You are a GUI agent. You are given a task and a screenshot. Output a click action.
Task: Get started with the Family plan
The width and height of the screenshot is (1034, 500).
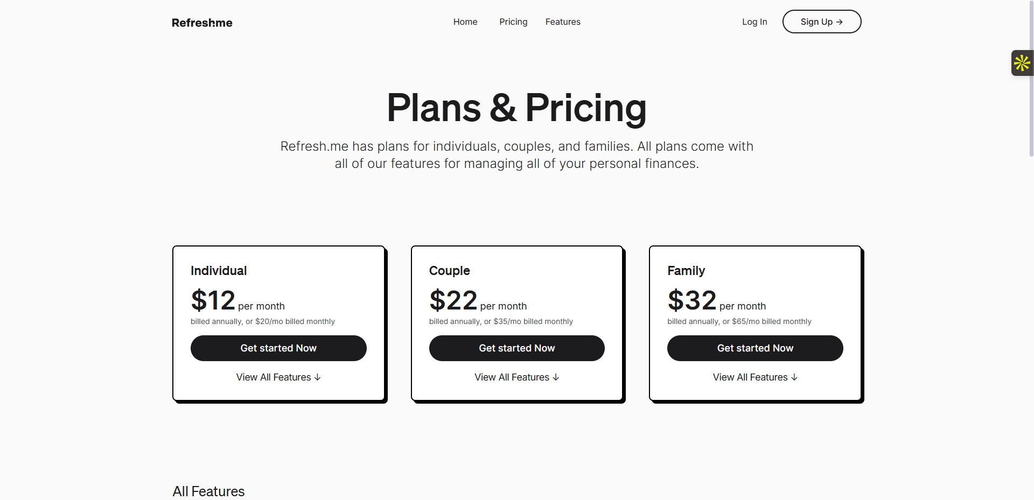click(x=755, y=348)
